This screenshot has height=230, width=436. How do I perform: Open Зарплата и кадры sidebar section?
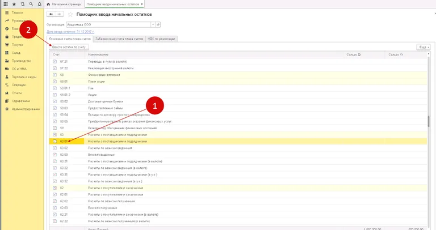coord(24,76)
